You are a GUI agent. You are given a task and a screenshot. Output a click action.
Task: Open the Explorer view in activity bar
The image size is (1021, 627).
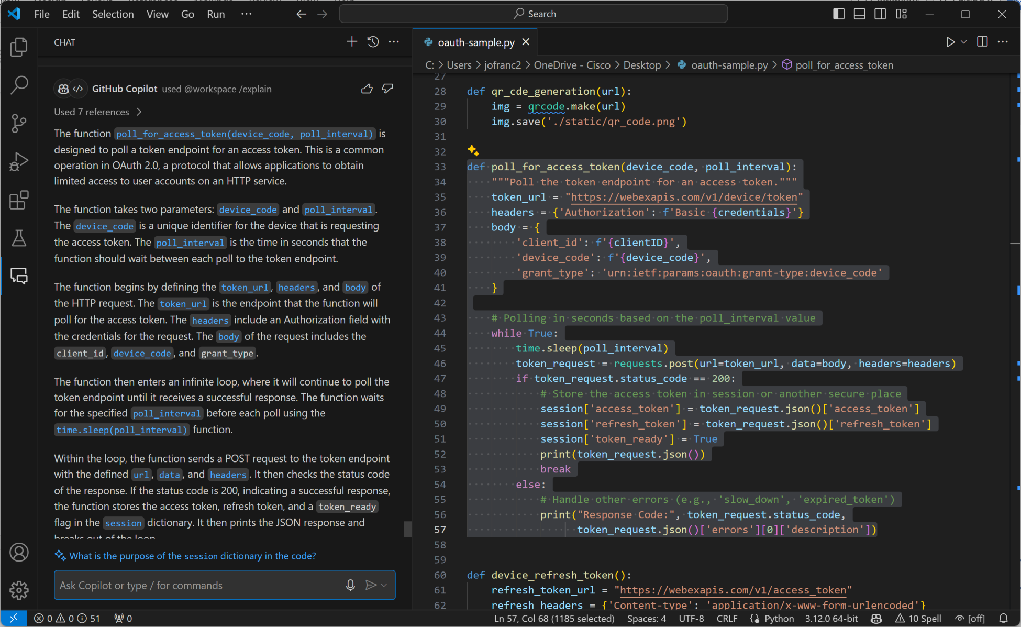pos(19,47)
